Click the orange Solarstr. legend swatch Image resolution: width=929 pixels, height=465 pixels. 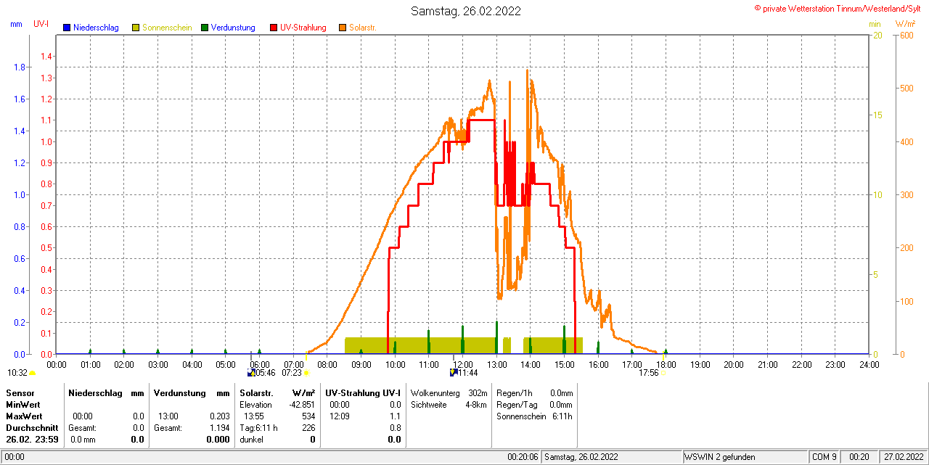coord(343,28)
